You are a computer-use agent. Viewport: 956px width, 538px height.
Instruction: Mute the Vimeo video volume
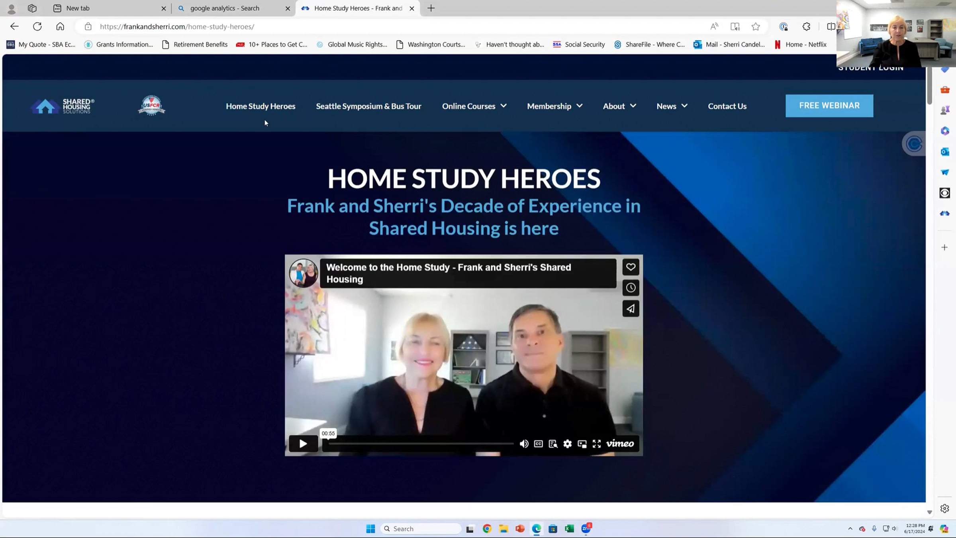[524, 444]
